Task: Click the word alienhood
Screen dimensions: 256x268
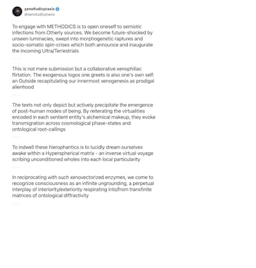Action: click(x=23, y=87)
